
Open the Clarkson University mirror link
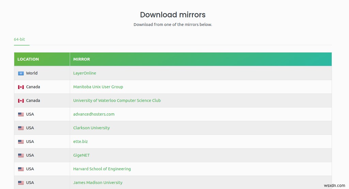coord(91,128)
